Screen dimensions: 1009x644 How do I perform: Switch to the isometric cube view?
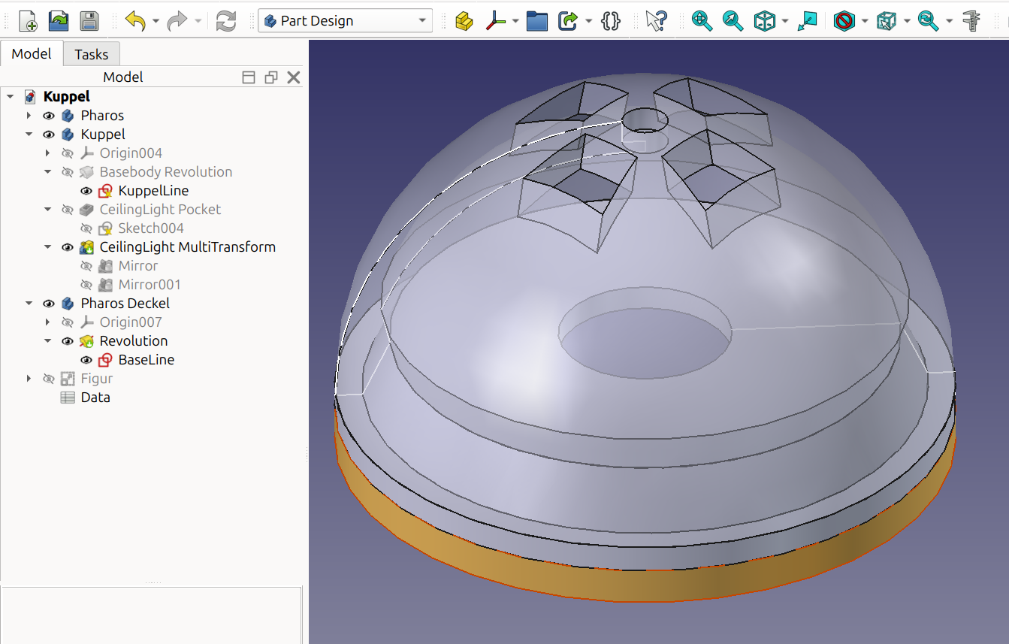pos(765,21)
